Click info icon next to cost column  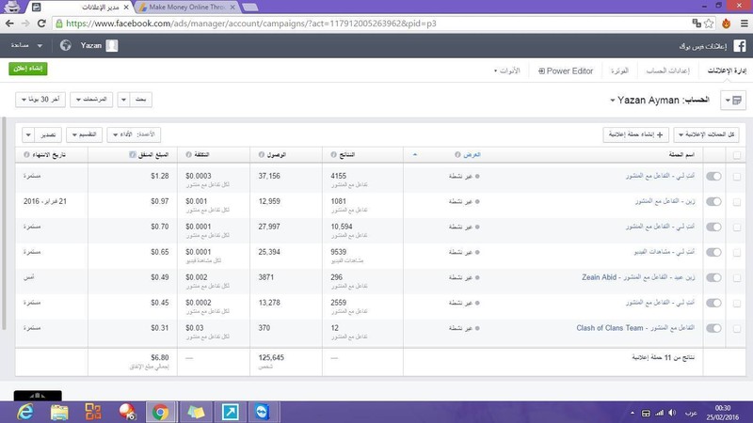click(189, 154)
